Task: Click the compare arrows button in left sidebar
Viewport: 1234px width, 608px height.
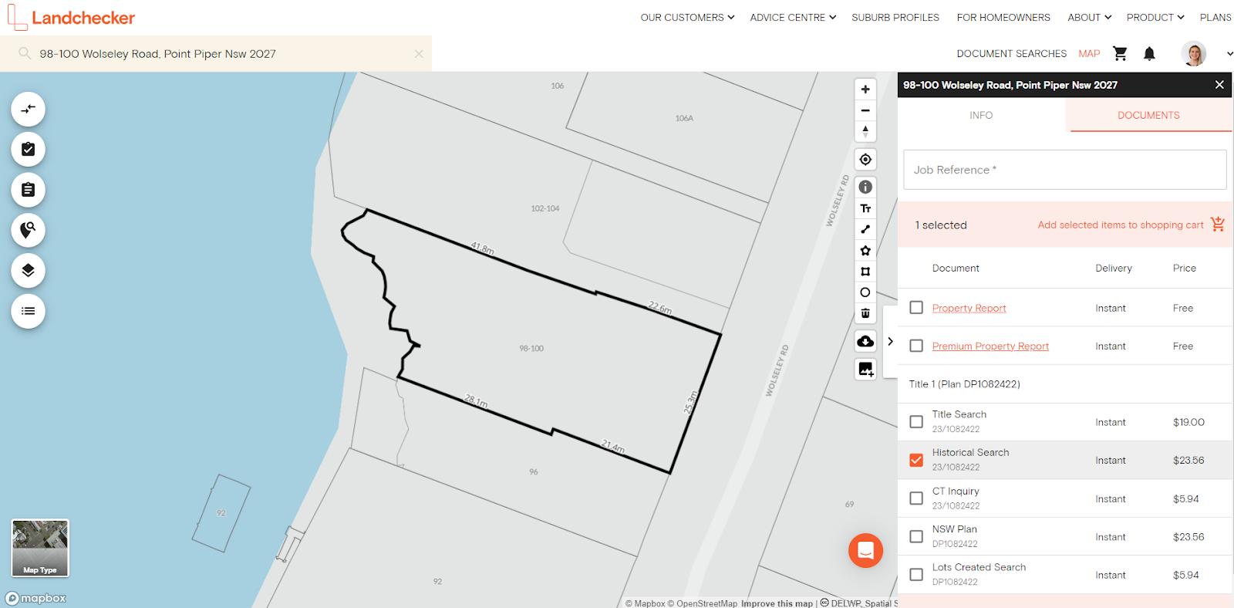Action: (28, 110)
